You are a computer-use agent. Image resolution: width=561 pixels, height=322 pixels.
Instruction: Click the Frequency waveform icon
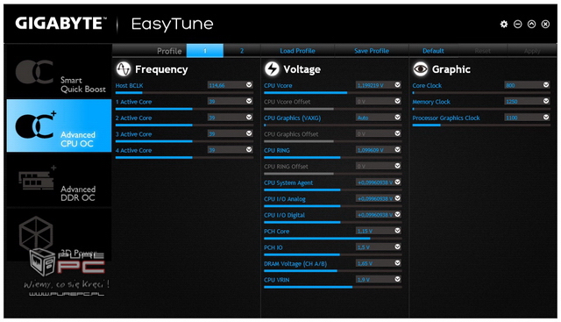124,68
